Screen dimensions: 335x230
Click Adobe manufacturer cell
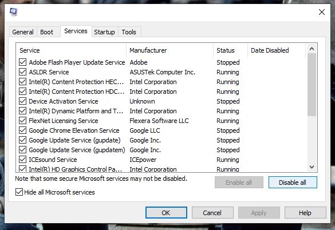139,62
